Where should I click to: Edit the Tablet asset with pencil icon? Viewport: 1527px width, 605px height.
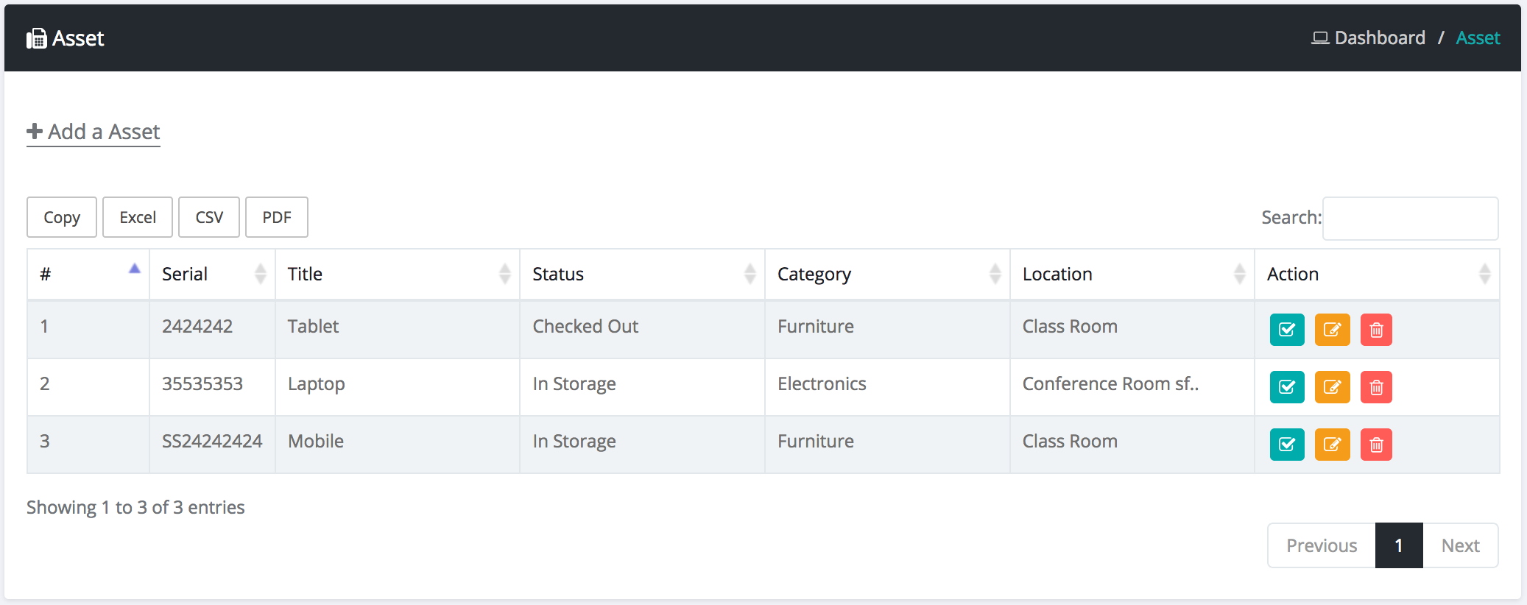pyautogui.click(x=1332, y=330)
